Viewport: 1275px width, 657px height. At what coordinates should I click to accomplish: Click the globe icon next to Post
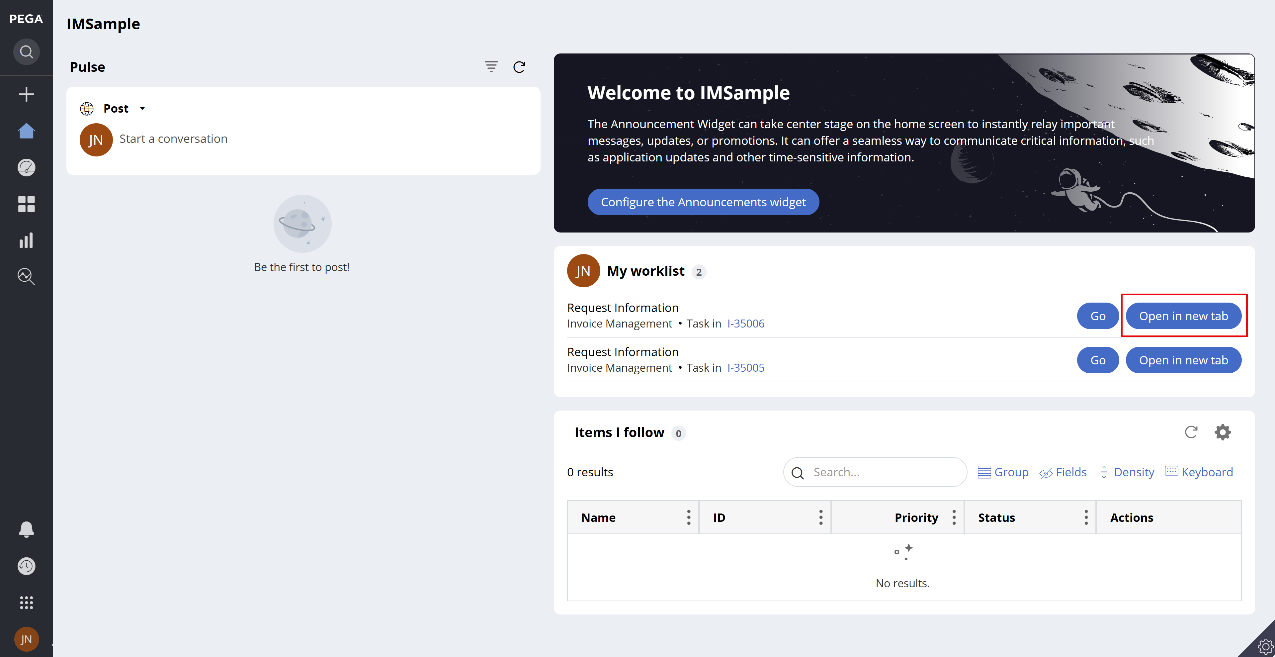tap(87, 108)
